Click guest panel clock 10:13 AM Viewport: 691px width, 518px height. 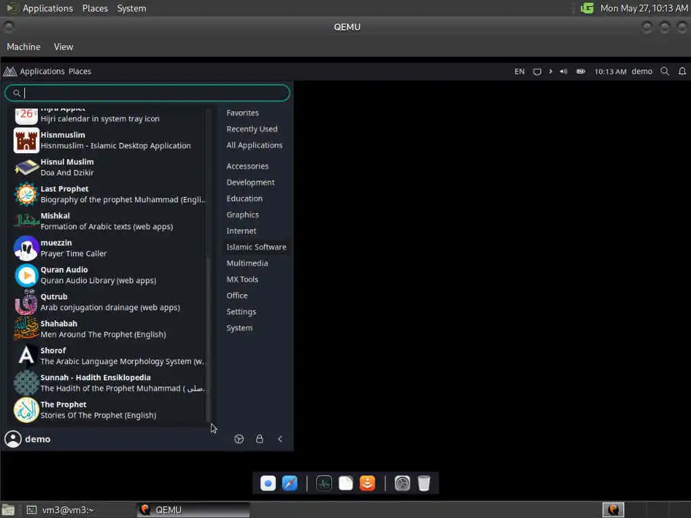pyautogui.click(x=610, y=71)
